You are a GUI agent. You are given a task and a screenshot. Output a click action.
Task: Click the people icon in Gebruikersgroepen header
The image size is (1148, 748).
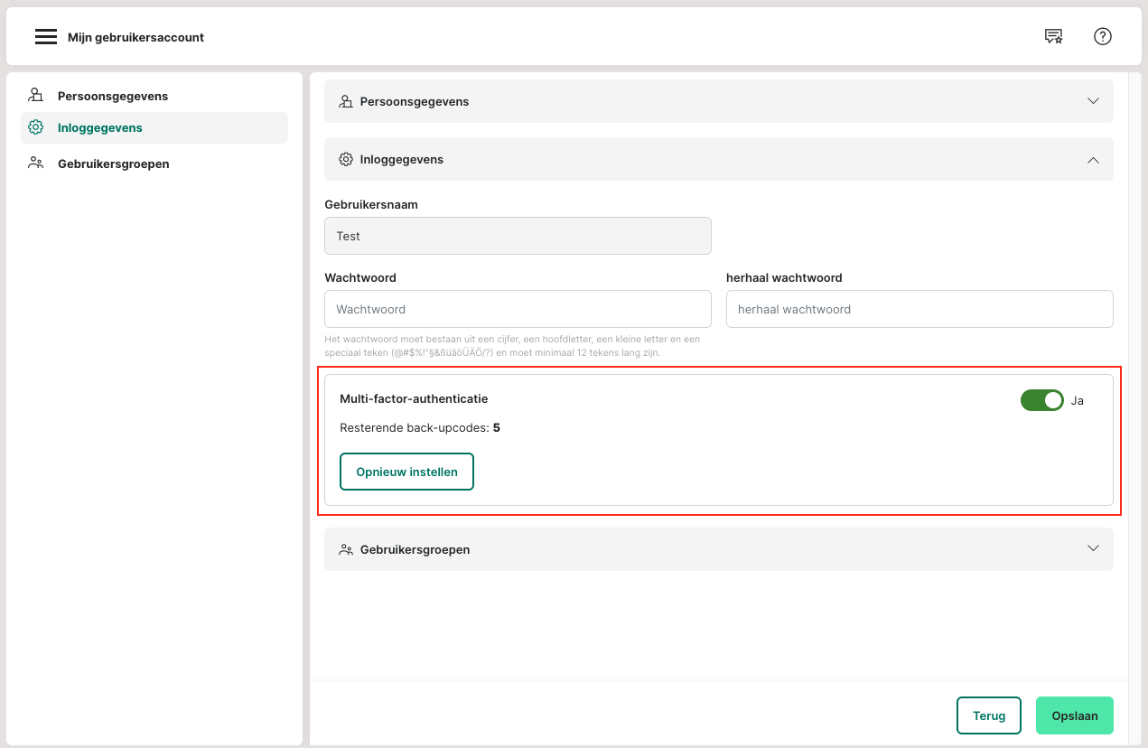[346, 549]
